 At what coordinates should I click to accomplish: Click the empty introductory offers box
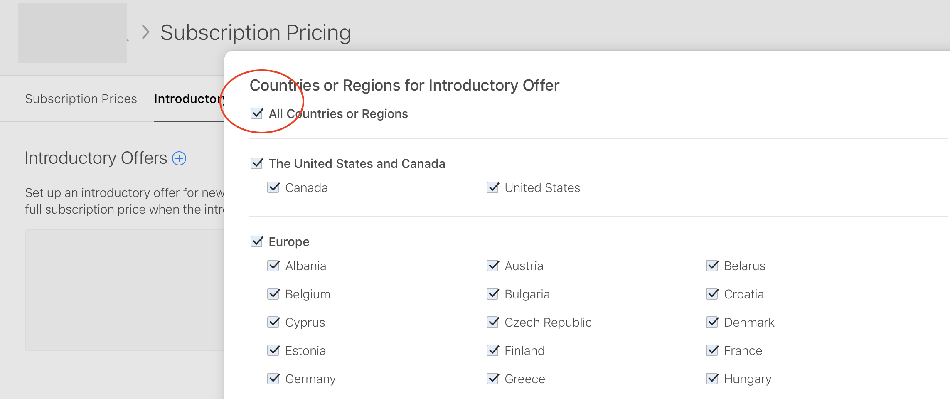click(x=125, y=290)
